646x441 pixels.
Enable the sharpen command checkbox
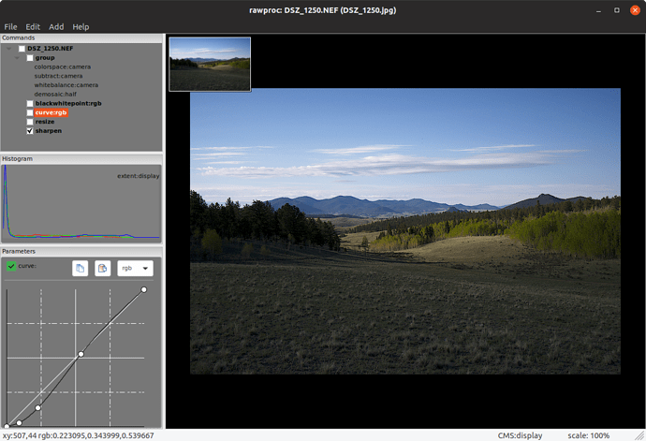(30, 131)
